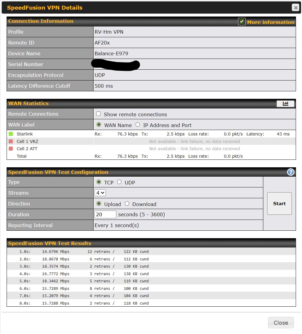Open the WAN Statistics chart icon
Screen dimensions: 302x334
(285, 104)
